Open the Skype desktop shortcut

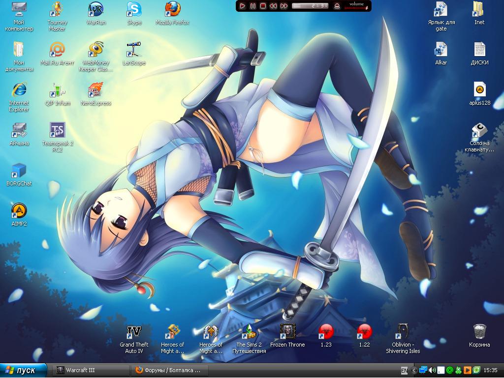click(x=134, y=9)
